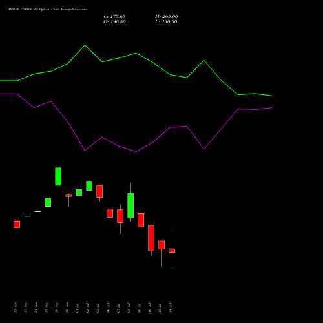Select the long red candle above 10 Jul
This screenshot has width=323, height=323.
[x=151, y=238]
